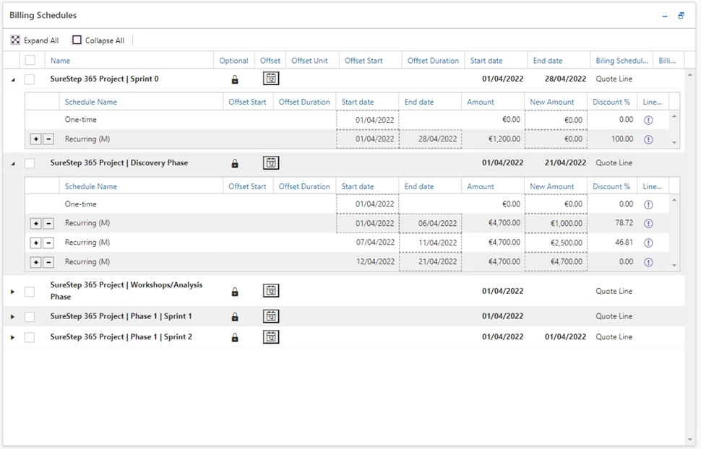Click info icon on Sprint 0 €1,200.00 recurring line
701x449 pixels.
pos(648,139)
